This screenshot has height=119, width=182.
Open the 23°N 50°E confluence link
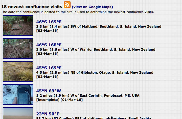tap(48, 114)
